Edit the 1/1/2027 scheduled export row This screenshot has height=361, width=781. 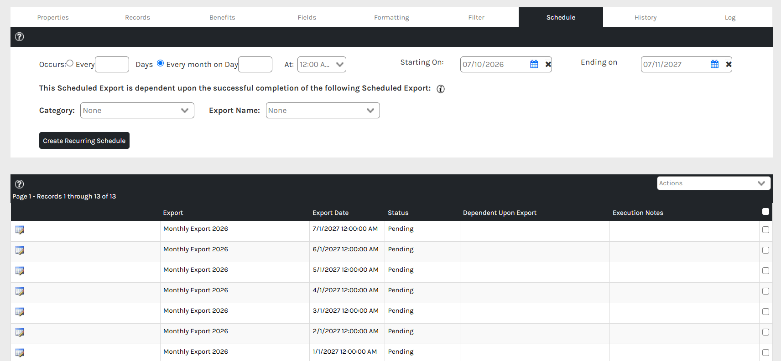tap(20, 353)
